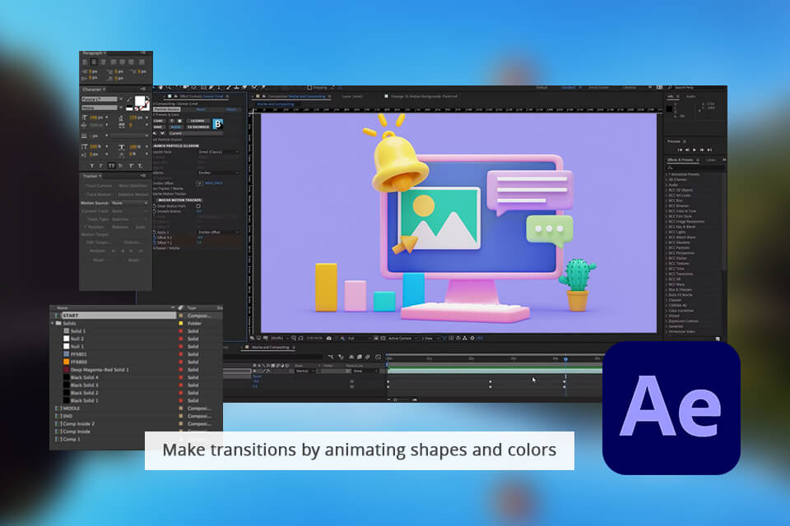Open the Paragraph panel menu icon
The width and height of the screenshot is (790, 526).
pos(143,53)
